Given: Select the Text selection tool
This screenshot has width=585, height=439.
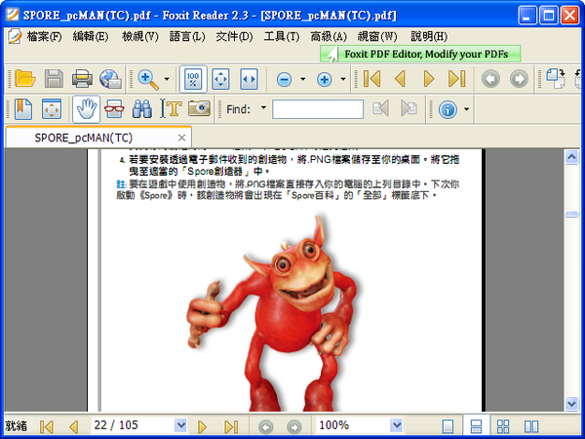Looking at the screenshot, I should coord(171,108).
